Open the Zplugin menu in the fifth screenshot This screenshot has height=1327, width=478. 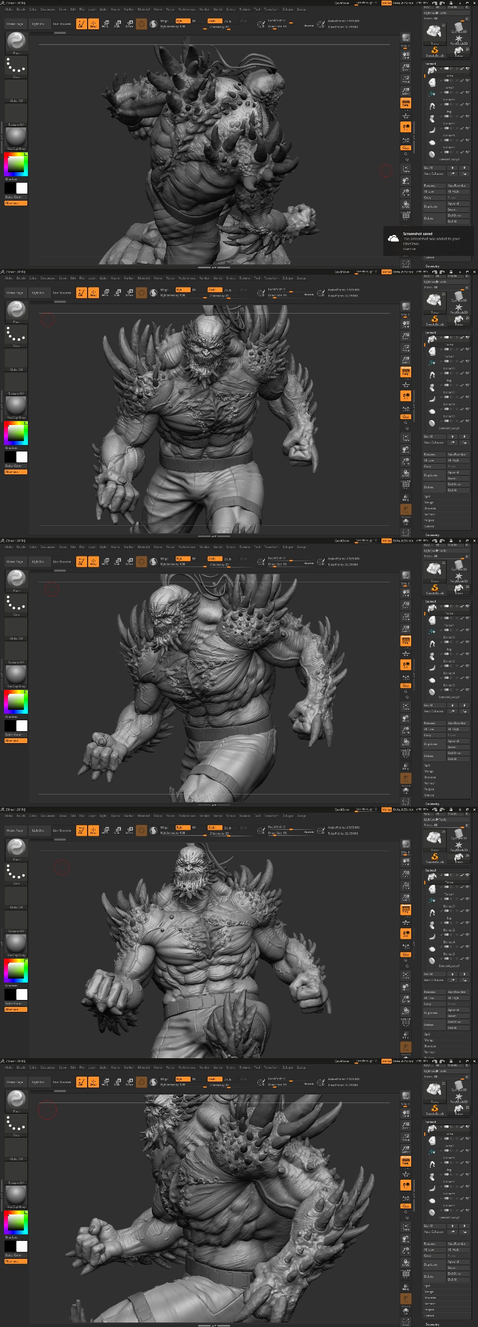point(287,1067)
